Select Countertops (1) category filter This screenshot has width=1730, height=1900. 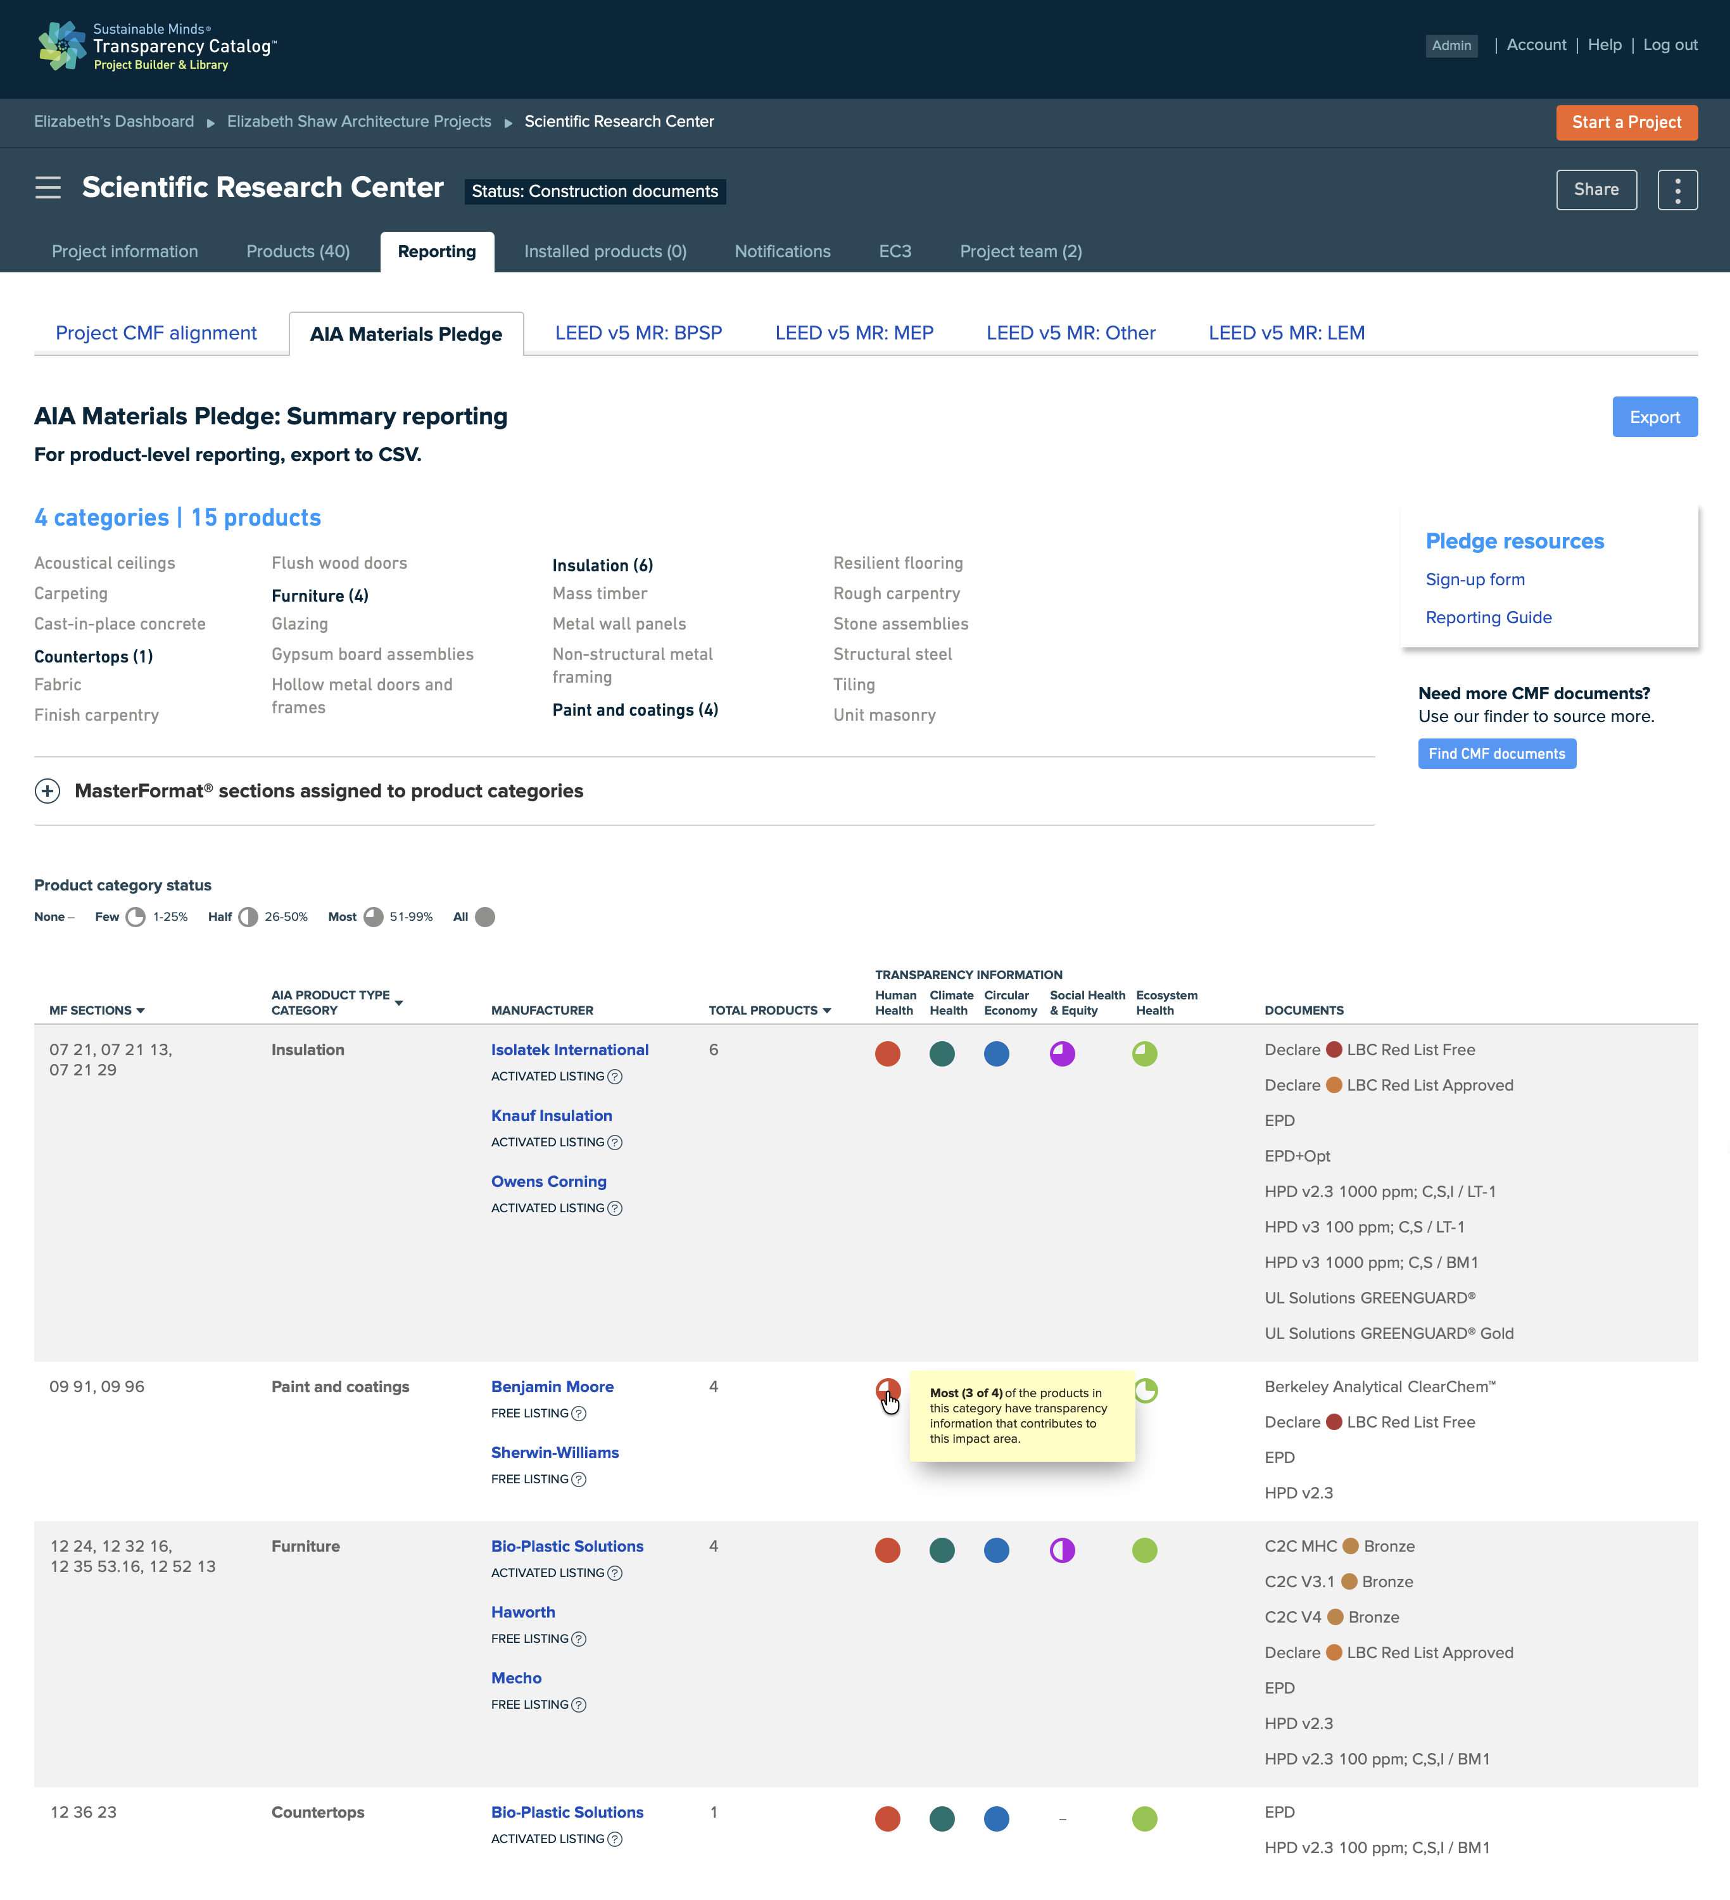93,657
